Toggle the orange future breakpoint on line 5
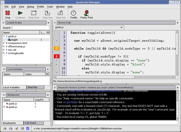This screenshot has width=181, height=132. [56, 48]
